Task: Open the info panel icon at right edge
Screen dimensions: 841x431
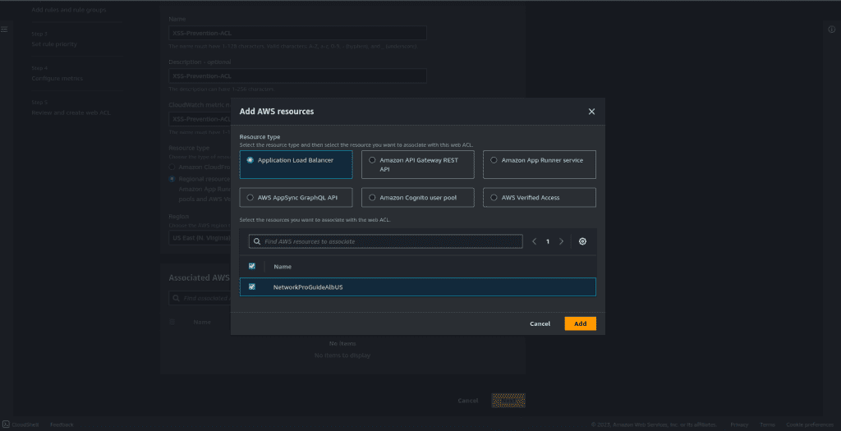Action: 832,30
